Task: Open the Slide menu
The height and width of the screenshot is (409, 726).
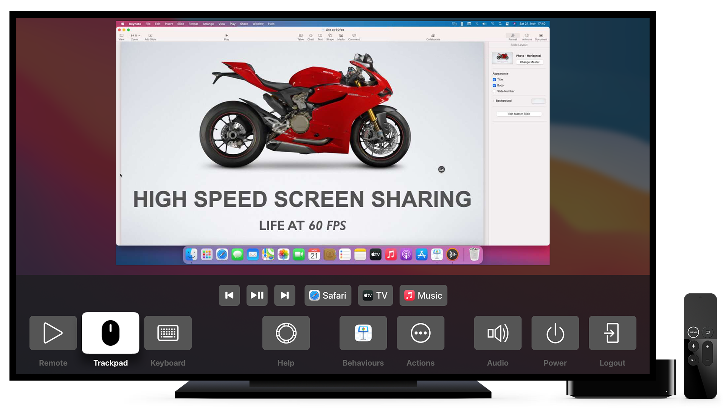Action: 181,24
